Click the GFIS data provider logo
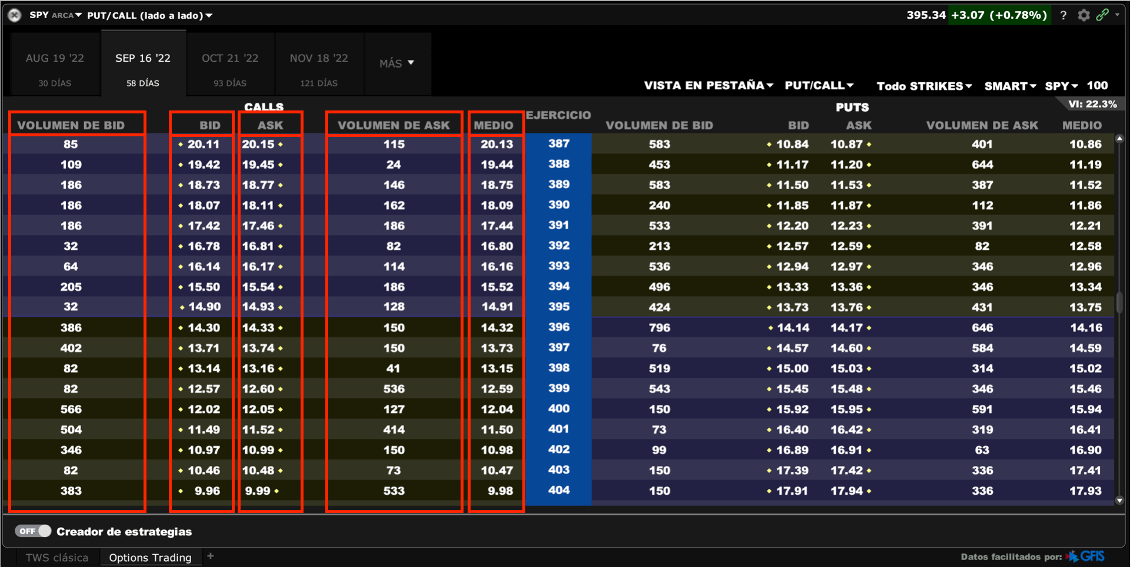The width and height of the screenshot is (1130, 567). (x=1086, y=556)
